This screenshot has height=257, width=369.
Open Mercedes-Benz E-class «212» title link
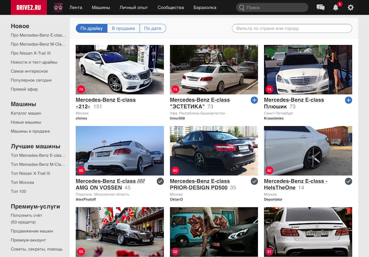click(106, 103)
